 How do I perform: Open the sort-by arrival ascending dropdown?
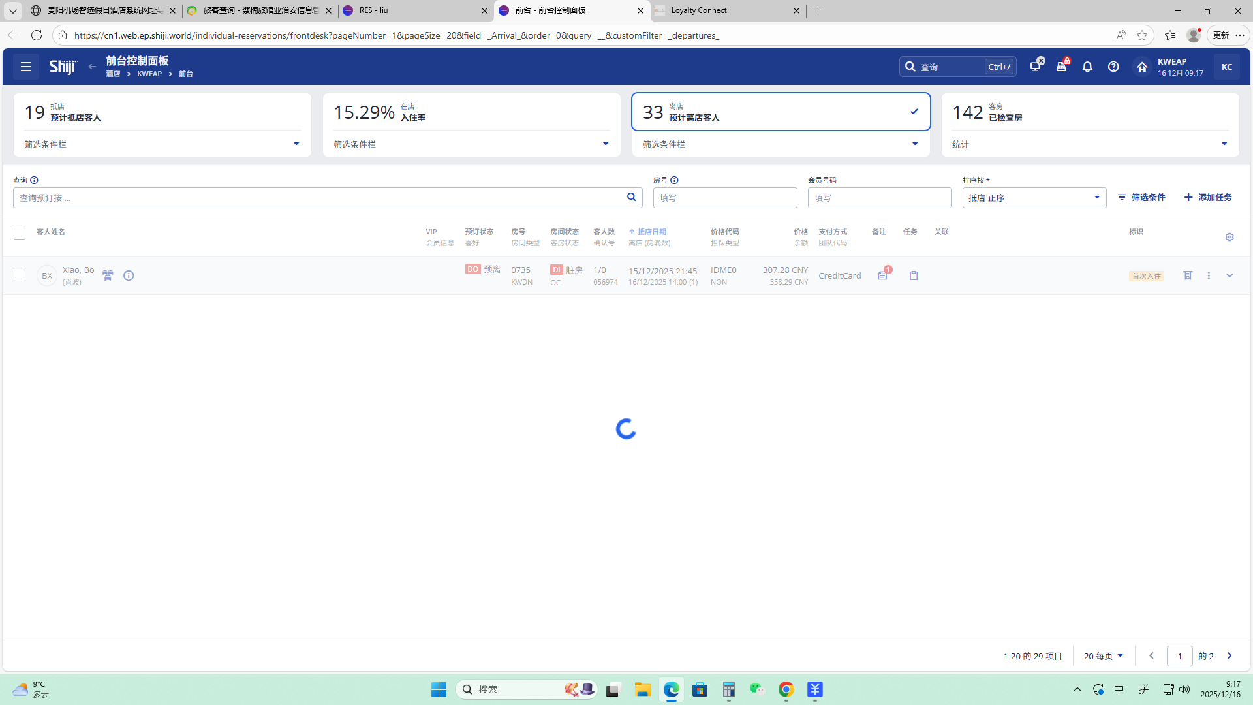1034,198
